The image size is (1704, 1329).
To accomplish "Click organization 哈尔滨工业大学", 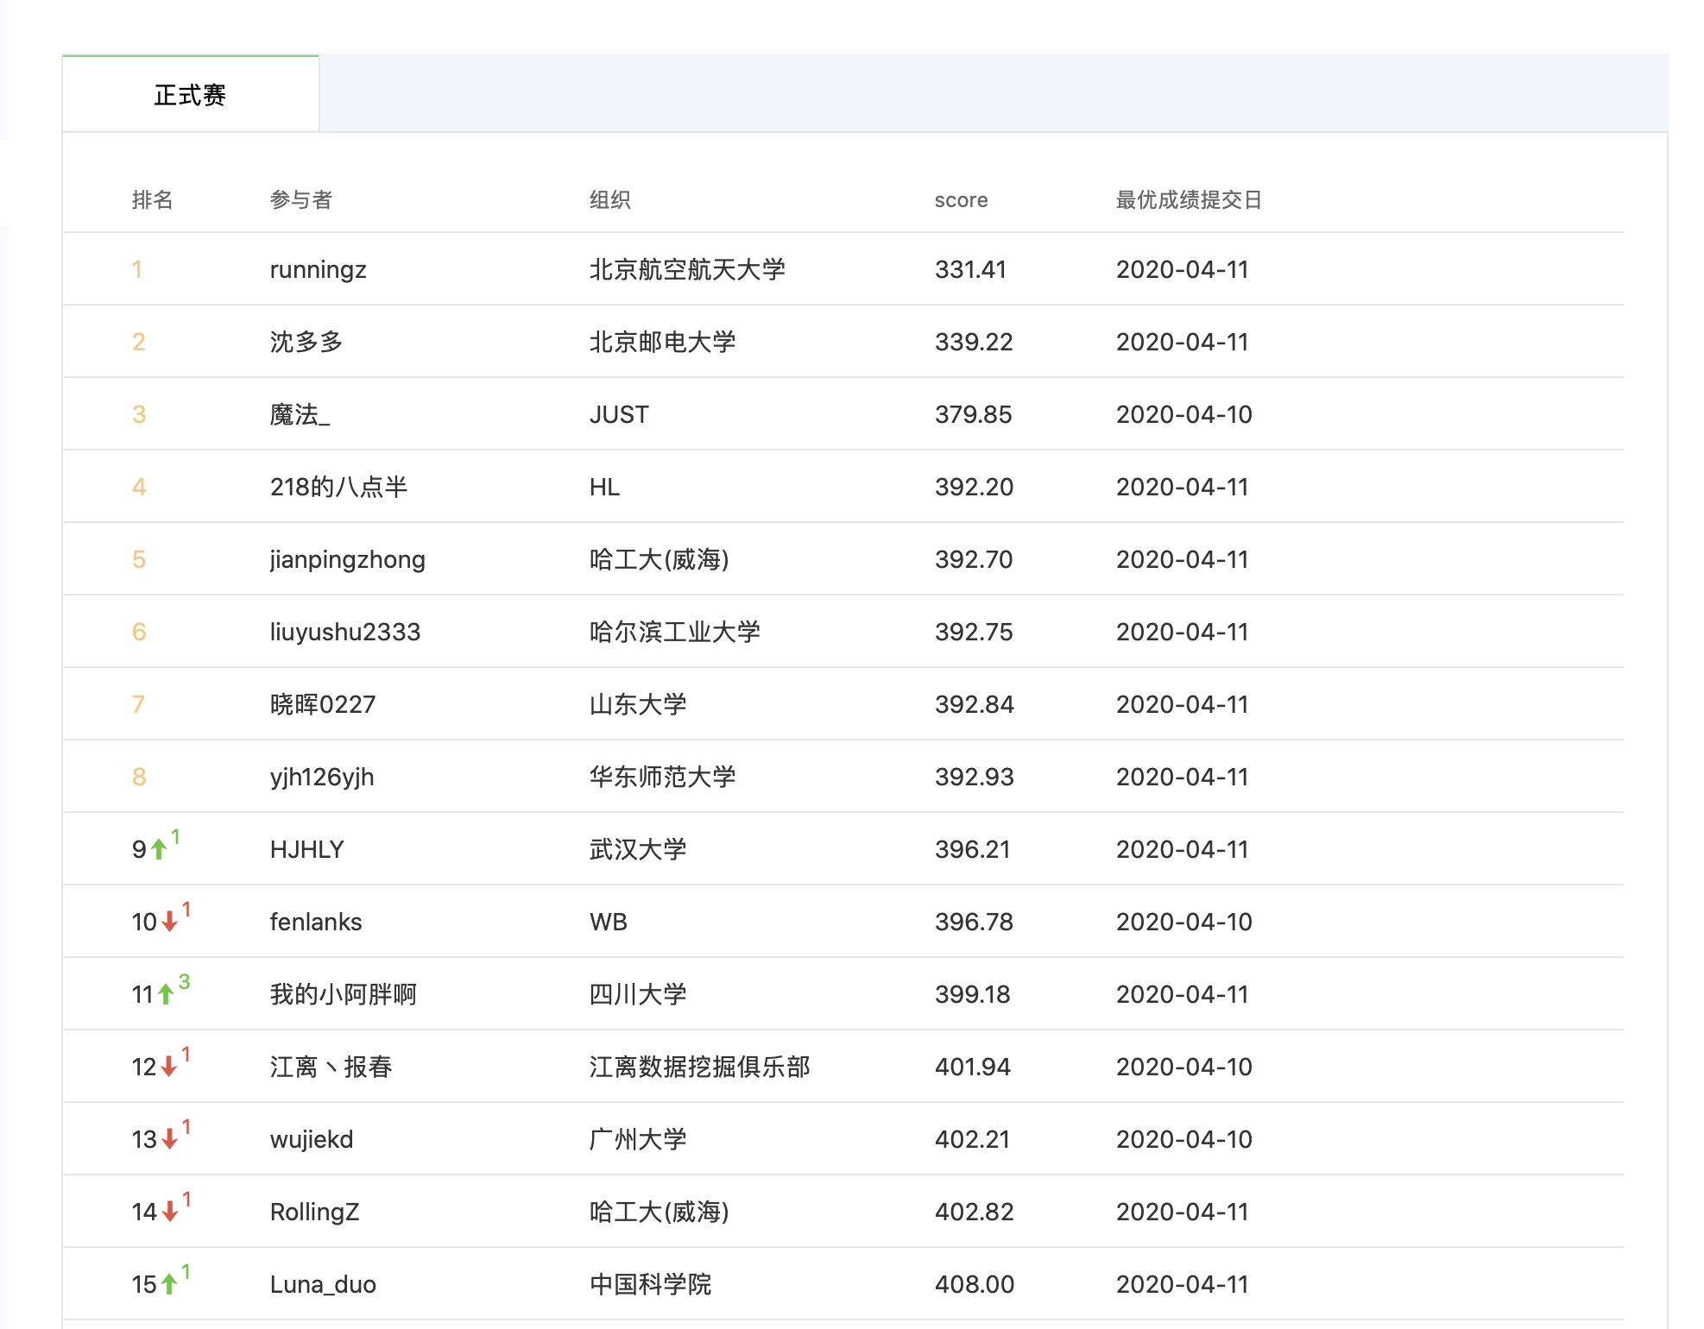I will tap(675, 632).
